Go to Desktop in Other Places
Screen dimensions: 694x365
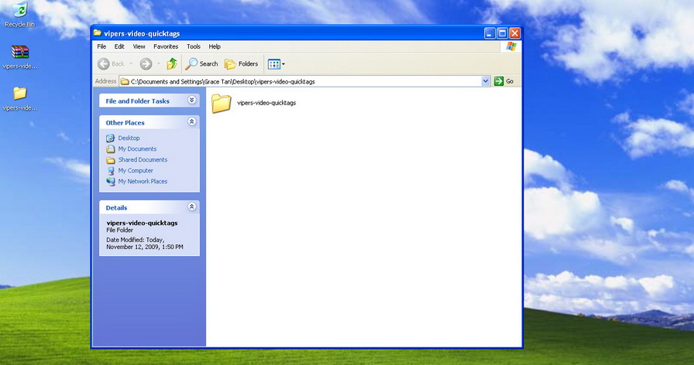(x=129, y=138)
